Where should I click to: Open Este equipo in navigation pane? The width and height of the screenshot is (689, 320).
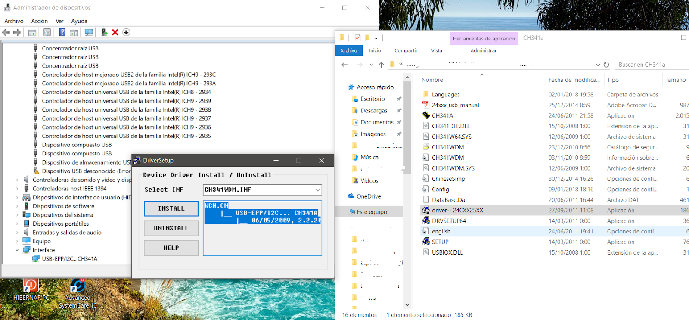coord(372,212)
